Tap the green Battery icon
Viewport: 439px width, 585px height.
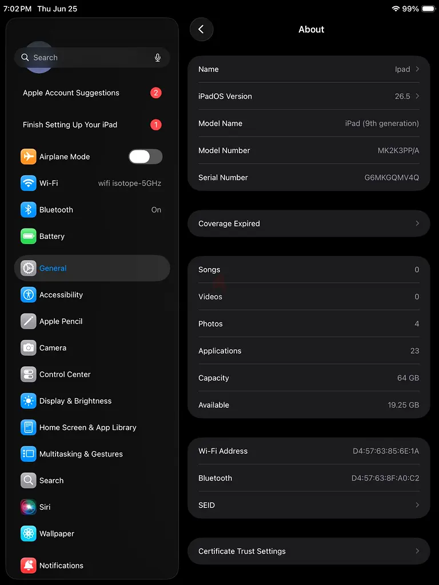tap(29, 236)
